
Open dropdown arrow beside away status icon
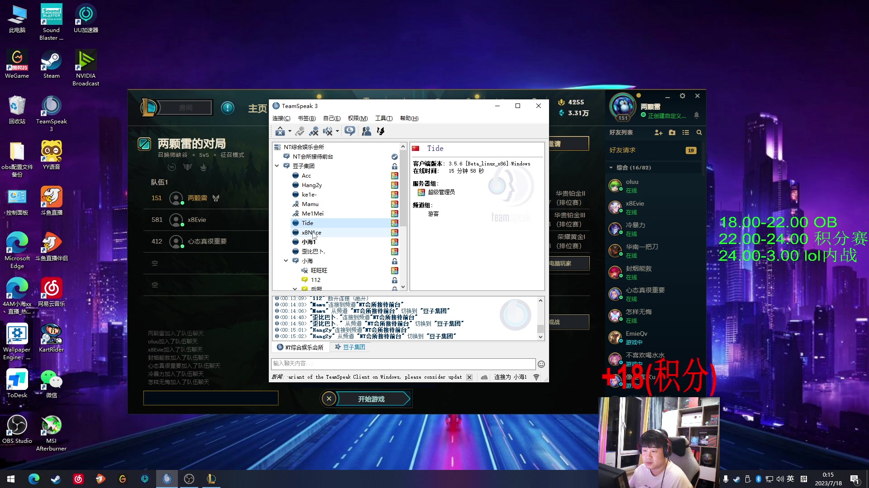[290, 131]
